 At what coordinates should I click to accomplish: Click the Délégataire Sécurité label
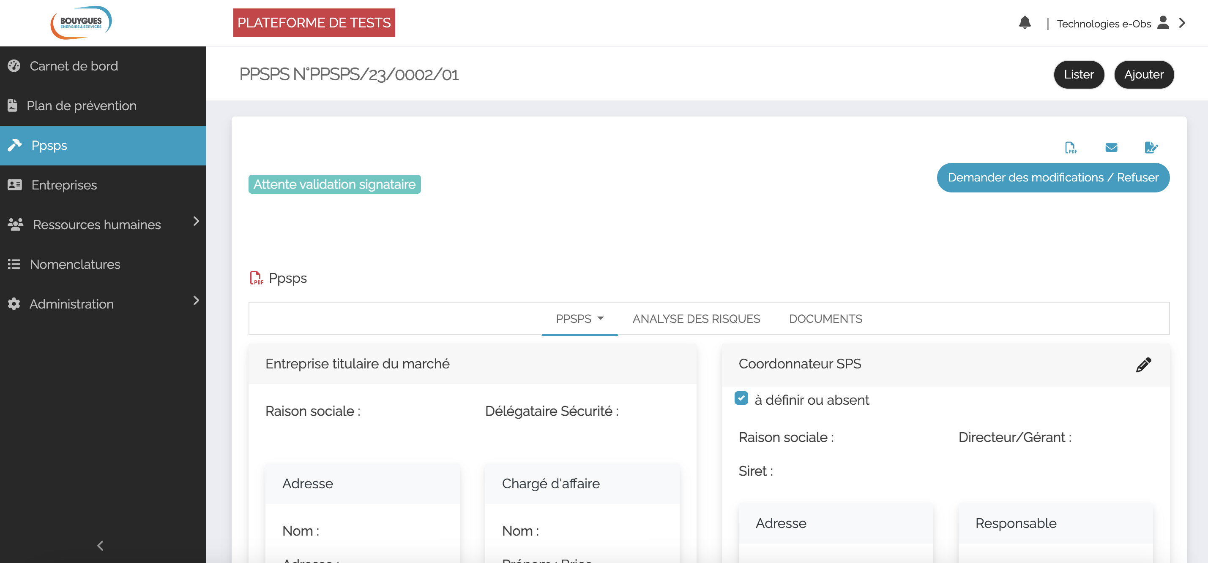coord(552,411)
